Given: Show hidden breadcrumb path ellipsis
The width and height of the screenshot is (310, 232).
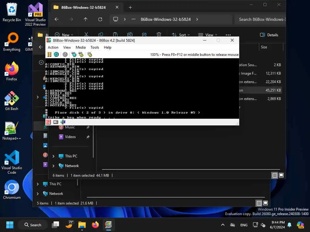Looking at the screenshot, I should tap(134, 19).
